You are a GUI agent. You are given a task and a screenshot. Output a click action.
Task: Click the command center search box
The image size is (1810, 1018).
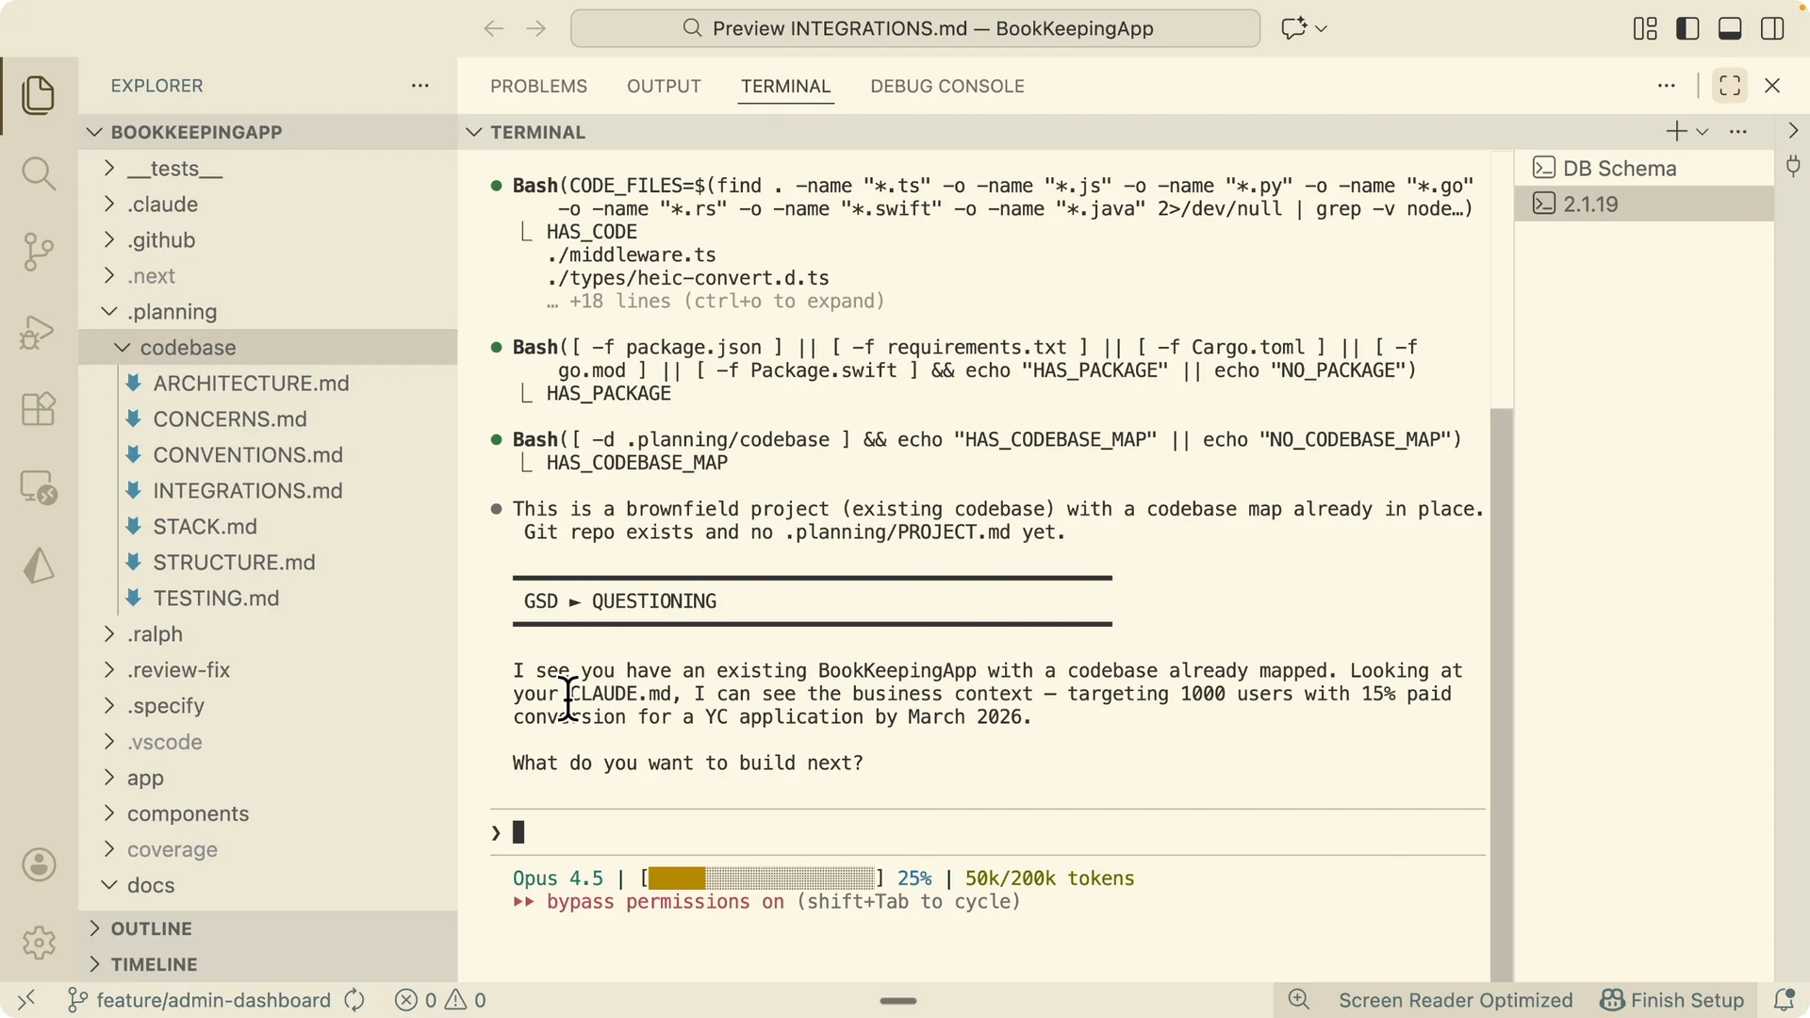(x=915, y=28)
